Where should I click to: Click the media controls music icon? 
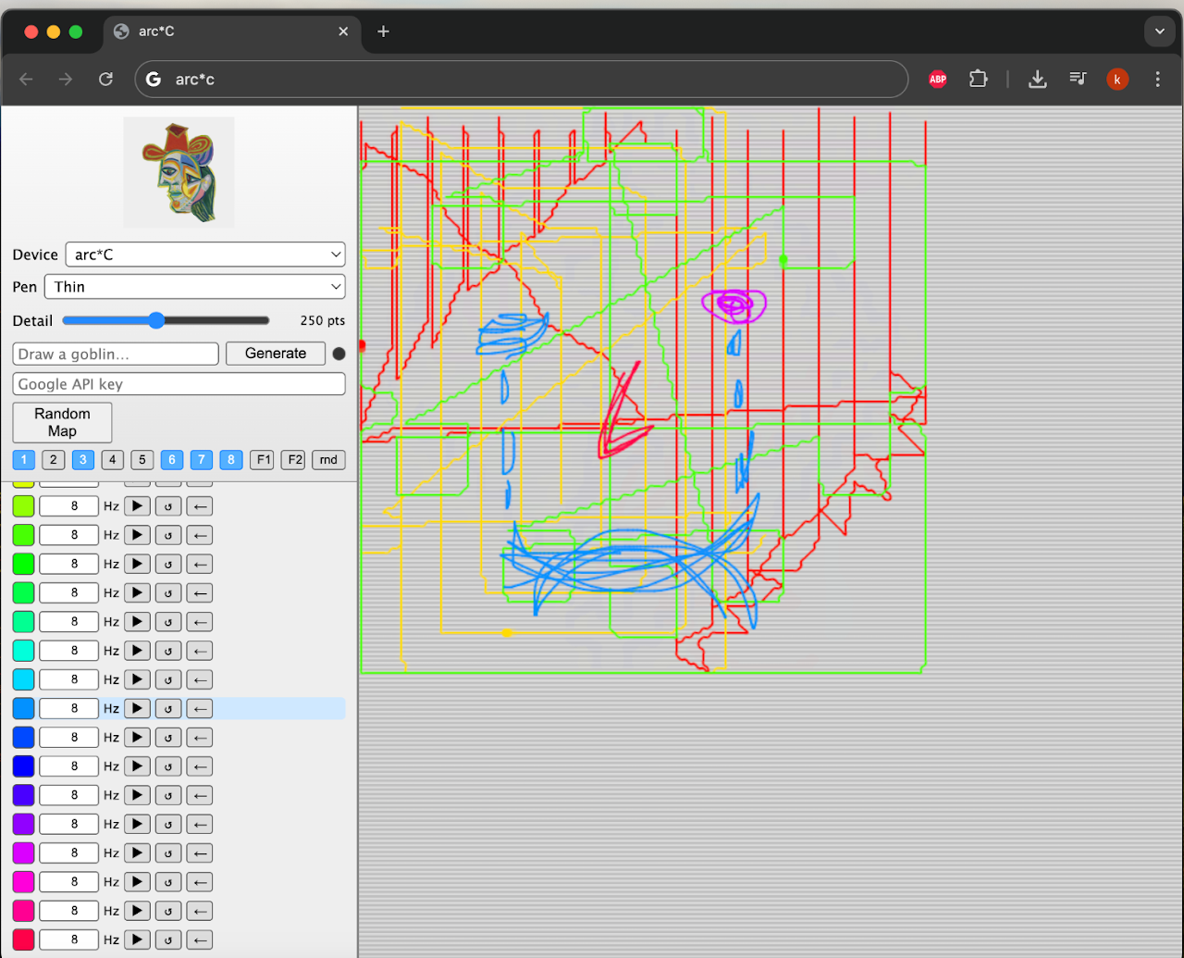pos(1078,80)
